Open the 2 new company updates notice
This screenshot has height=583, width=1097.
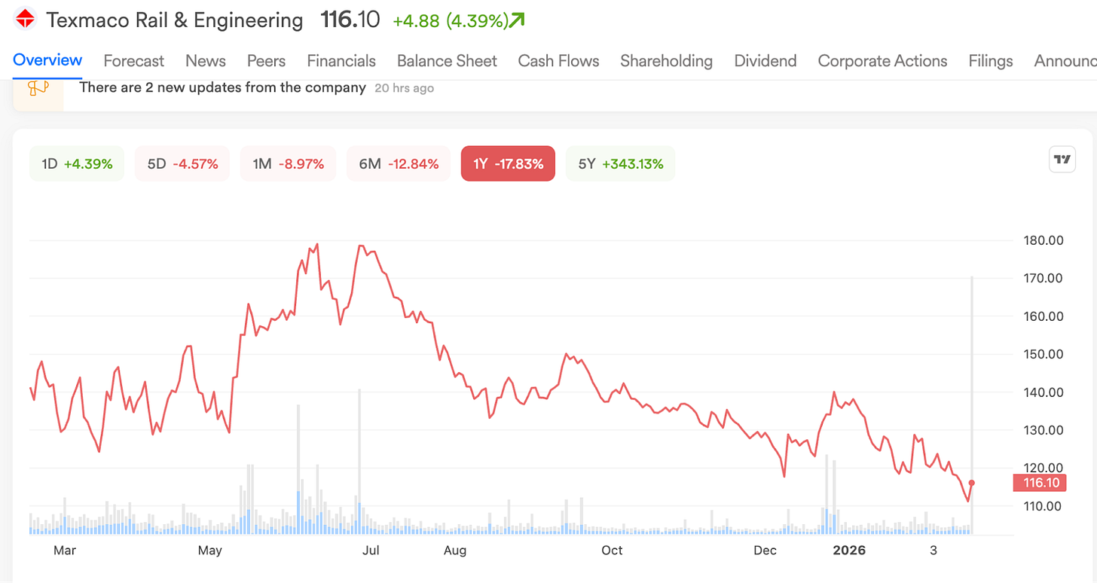coord(222,87)
